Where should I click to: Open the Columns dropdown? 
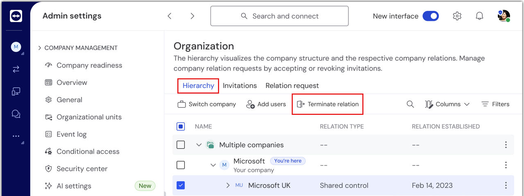447,104
